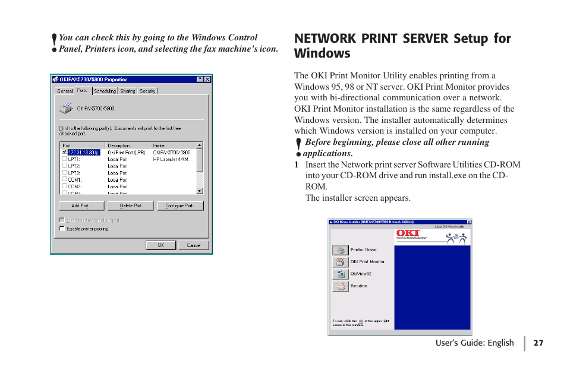
Task: Click About OKI Menu Installer link
Action: pos(449,227)
